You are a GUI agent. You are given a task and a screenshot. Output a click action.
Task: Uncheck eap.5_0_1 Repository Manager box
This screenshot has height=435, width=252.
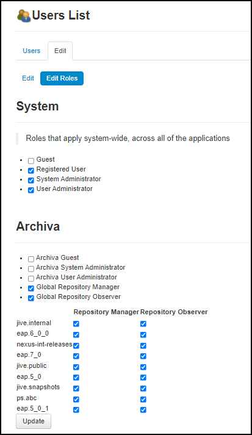coord(76,409)
